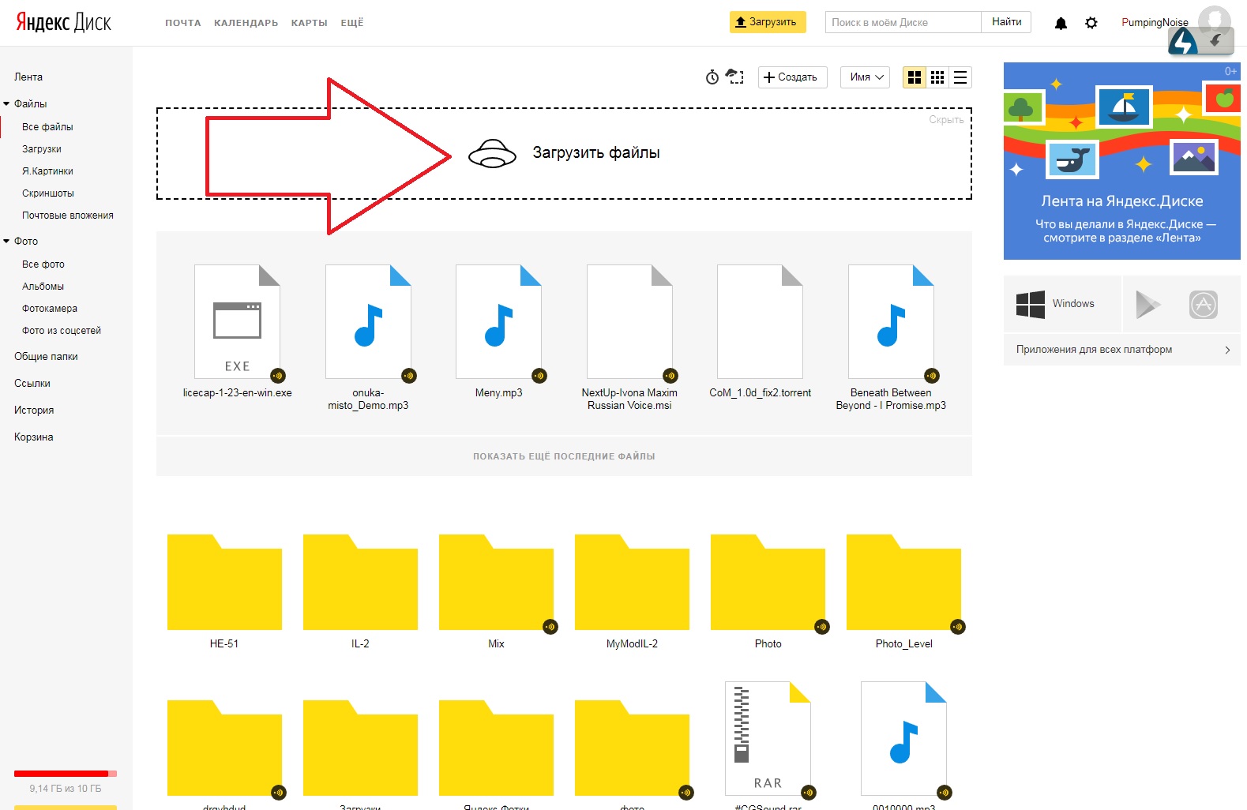Screen dimensions: 1247x810
Task: Collapse the Фото section in sidebar
Action: (x=6, y=241)
